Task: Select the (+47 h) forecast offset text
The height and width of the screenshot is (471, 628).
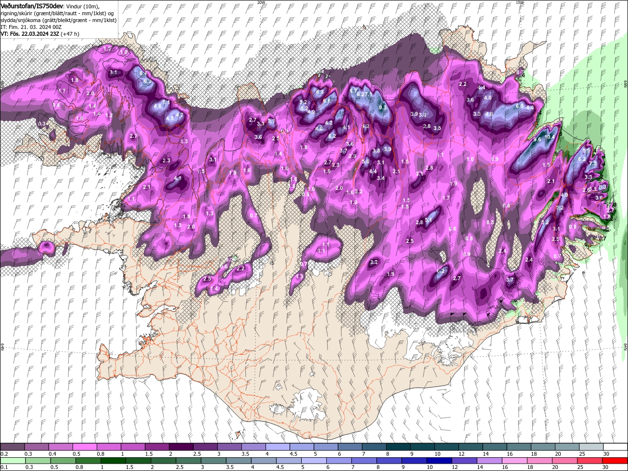Action: (70, 34)
